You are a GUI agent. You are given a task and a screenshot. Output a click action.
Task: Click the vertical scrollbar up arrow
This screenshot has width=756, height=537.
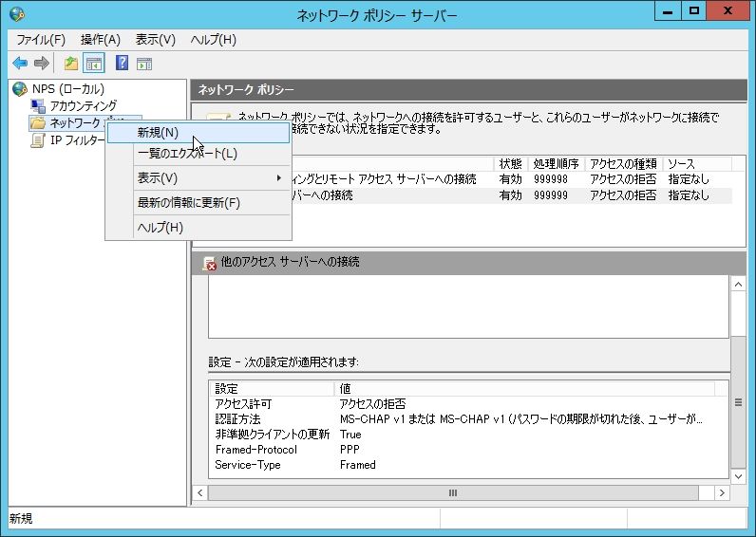pos(738,284)
